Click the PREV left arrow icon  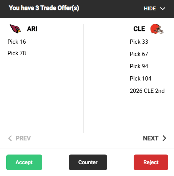tap(10, 138)
